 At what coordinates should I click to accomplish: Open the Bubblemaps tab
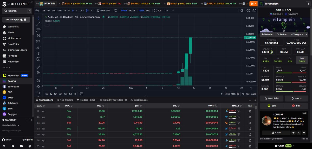pyautogui.click(x=139, y=100)
